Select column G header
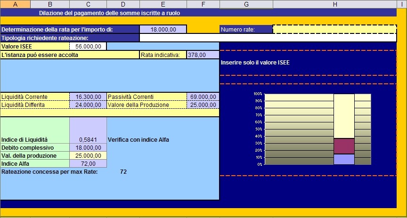The image size is (407, 218). pos(246,4)
